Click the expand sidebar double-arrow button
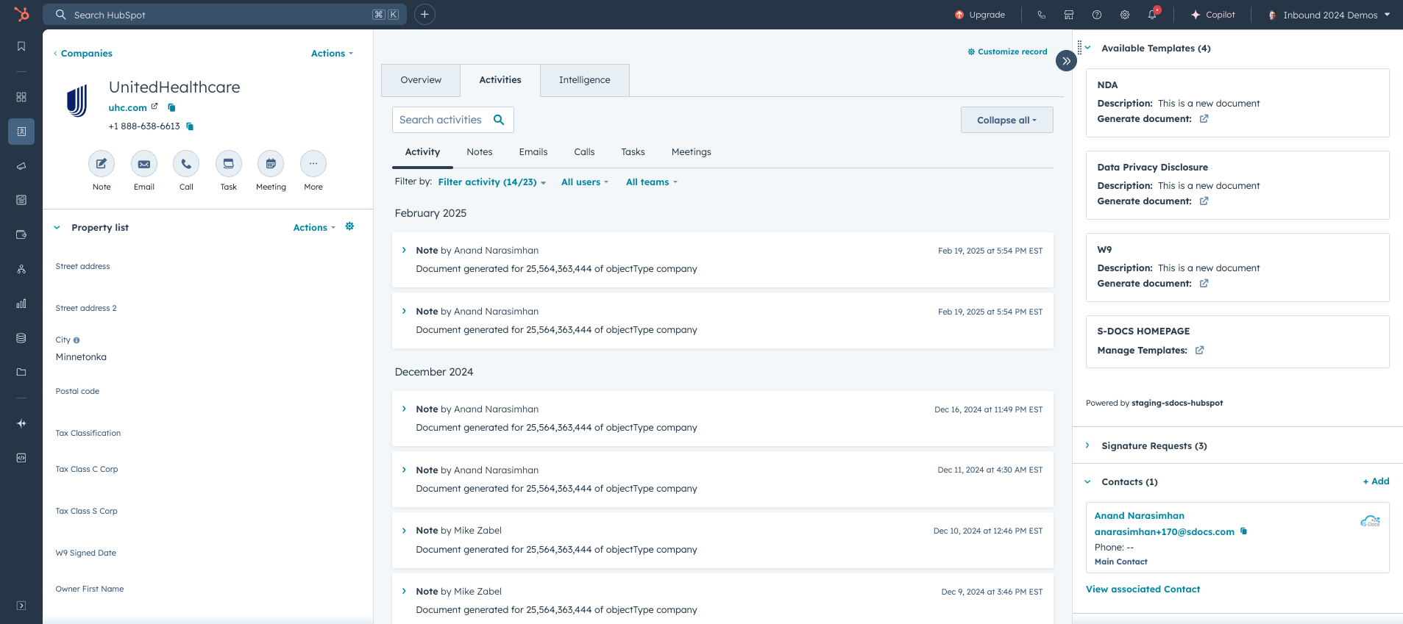Viewport: 1403px width, 624px height. (1066, 61)
